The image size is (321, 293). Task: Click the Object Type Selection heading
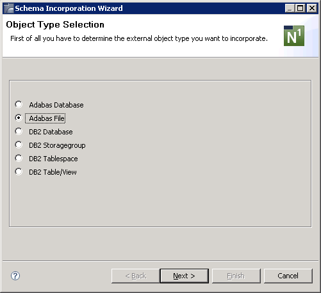click(x=55, y=25)
